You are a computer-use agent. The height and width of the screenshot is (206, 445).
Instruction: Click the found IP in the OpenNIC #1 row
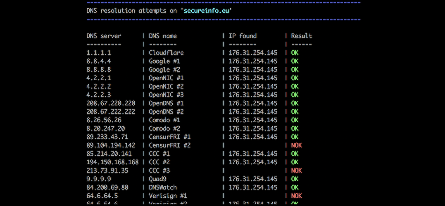point(253,78)
